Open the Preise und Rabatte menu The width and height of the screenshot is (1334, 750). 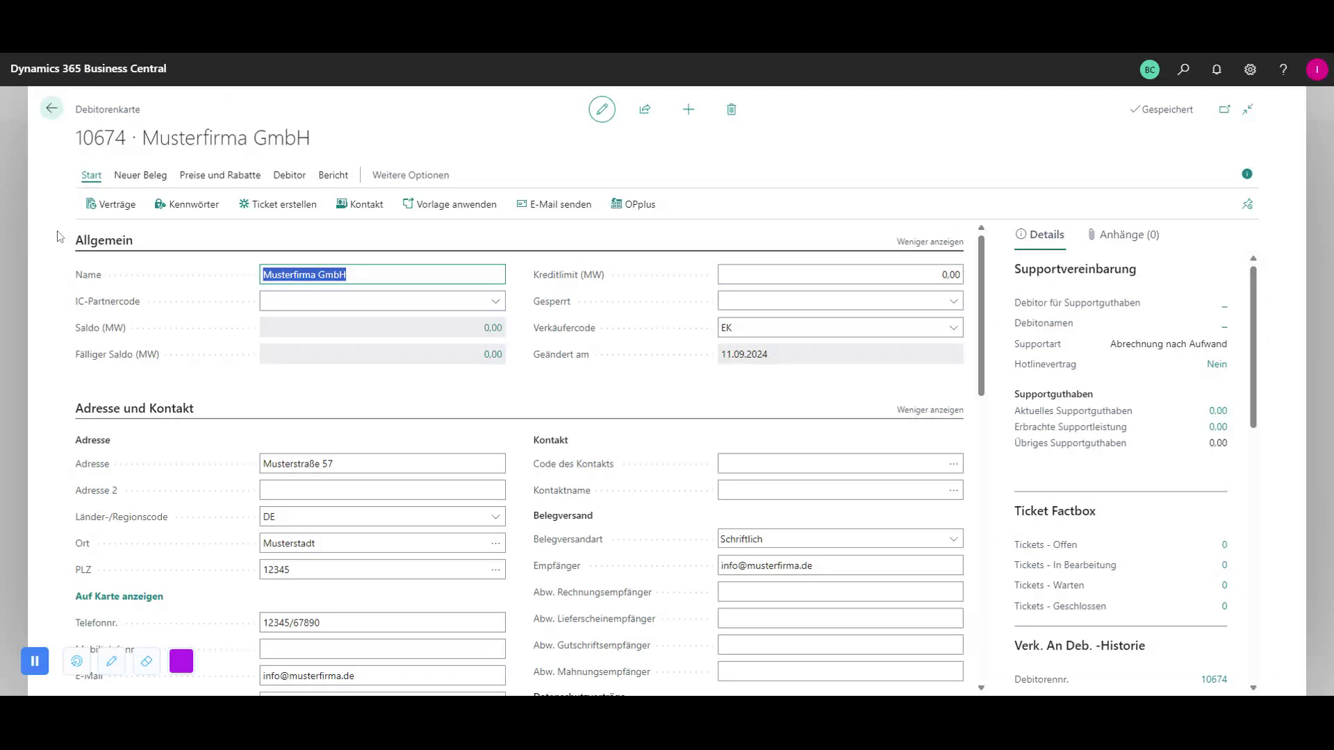pos(220,175)
